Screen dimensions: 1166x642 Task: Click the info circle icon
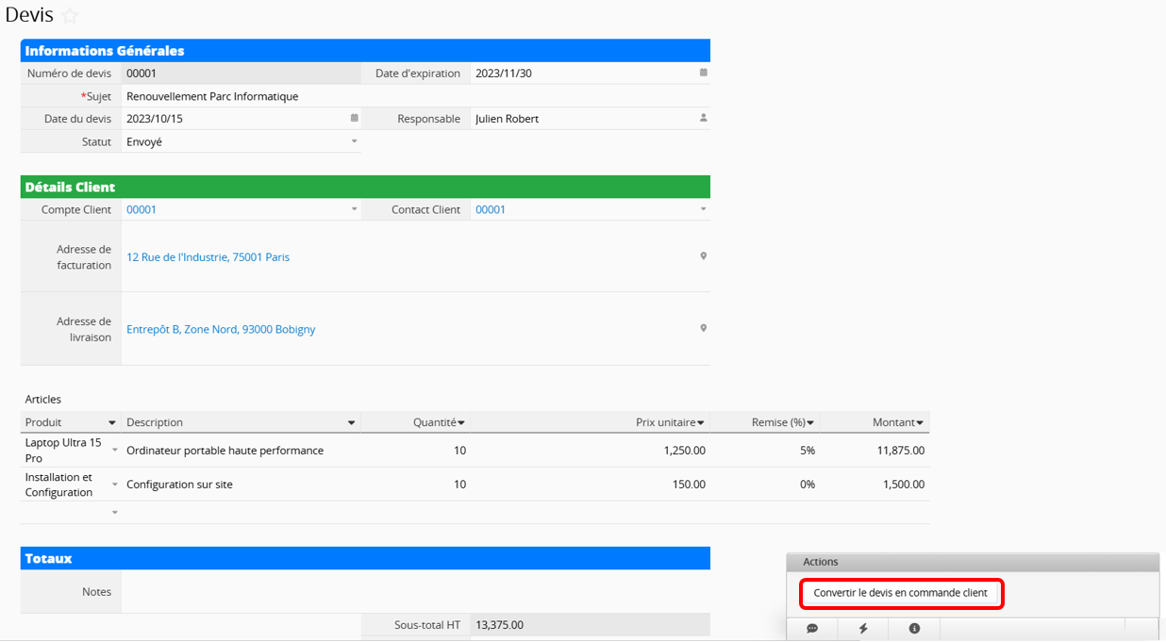click(914, 629)
